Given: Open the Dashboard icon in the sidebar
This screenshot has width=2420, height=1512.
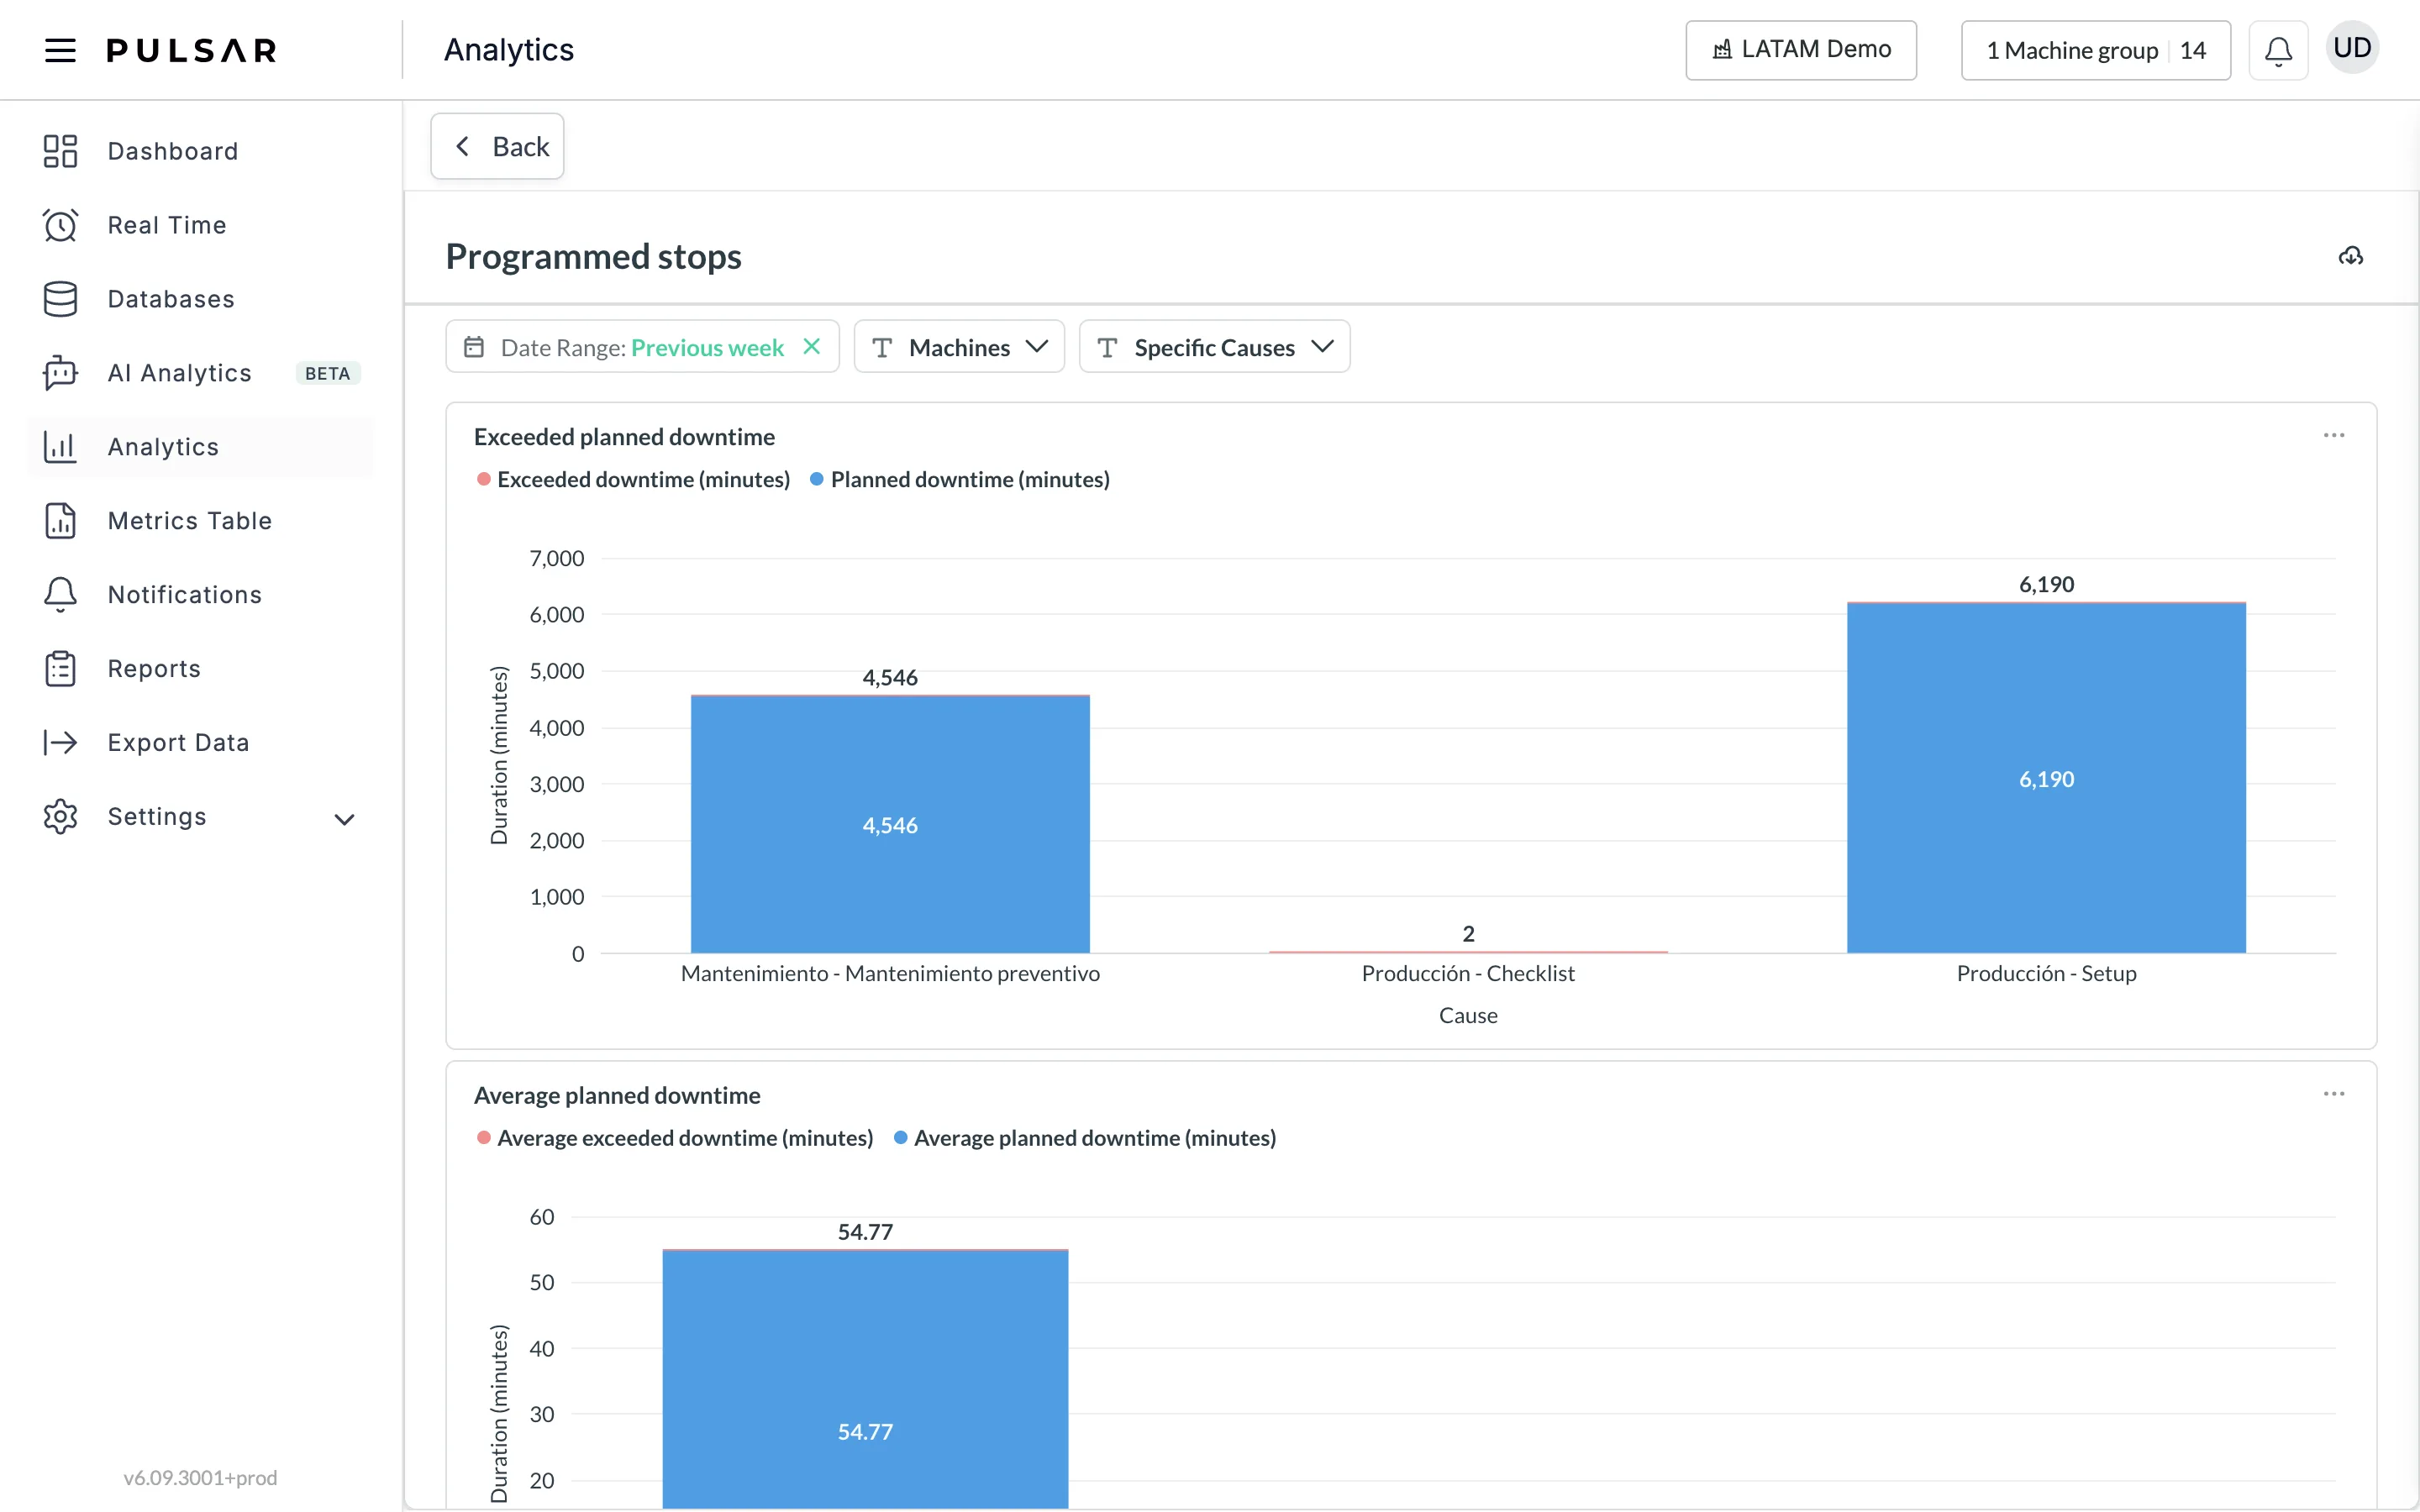Looking at the screenshot, I should pos(60,151).
